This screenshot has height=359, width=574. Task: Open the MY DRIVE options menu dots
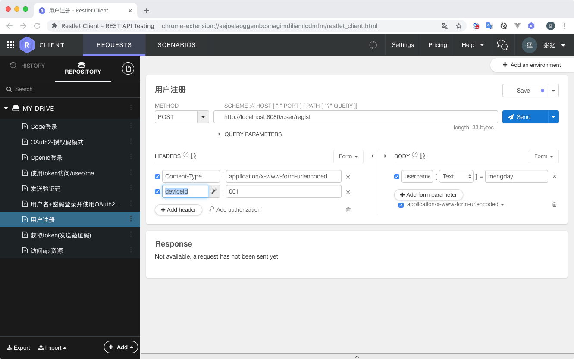pyautogui.click(x=131, y=108)
